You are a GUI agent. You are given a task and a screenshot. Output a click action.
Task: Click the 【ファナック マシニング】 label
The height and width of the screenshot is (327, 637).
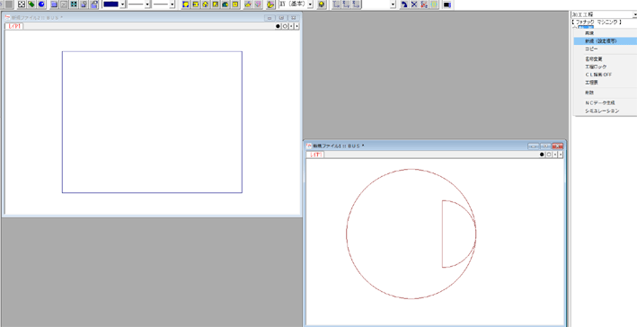[597, 22]
